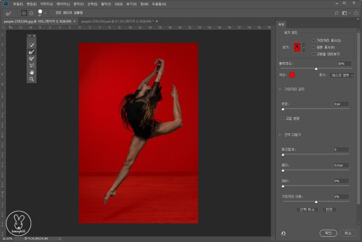
Task: Choose the Lasso tool in the toolbox
Action: [32, 65]
